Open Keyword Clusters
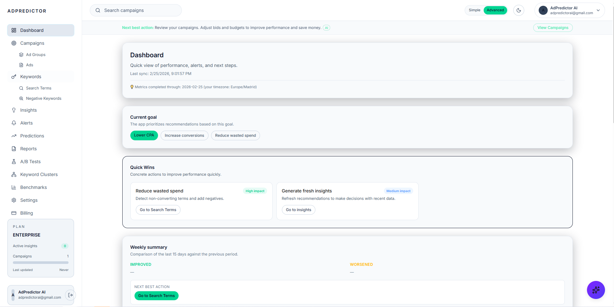Image resolution: width=614 pixels, height=307 pixels. click(39, 174)
